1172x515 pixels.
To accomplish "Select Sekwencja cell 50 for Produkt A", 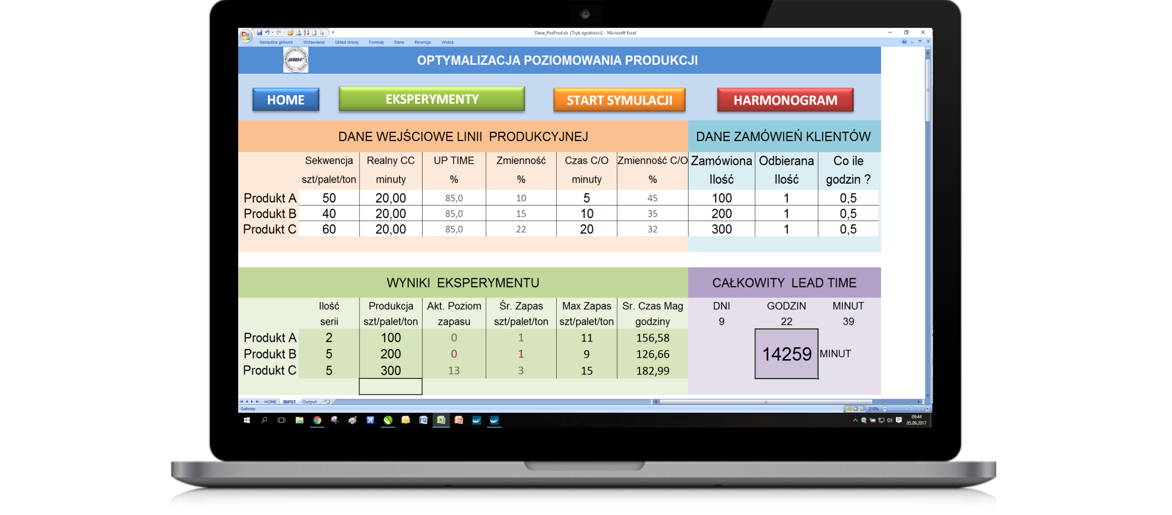I will point(329,198).
